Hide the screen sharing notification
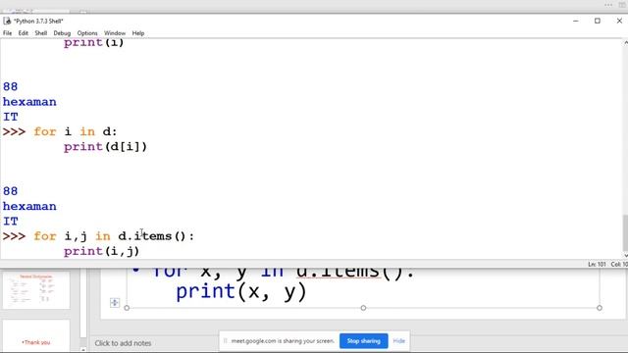Viewport: 628px width, 353px height. (399, 341)
